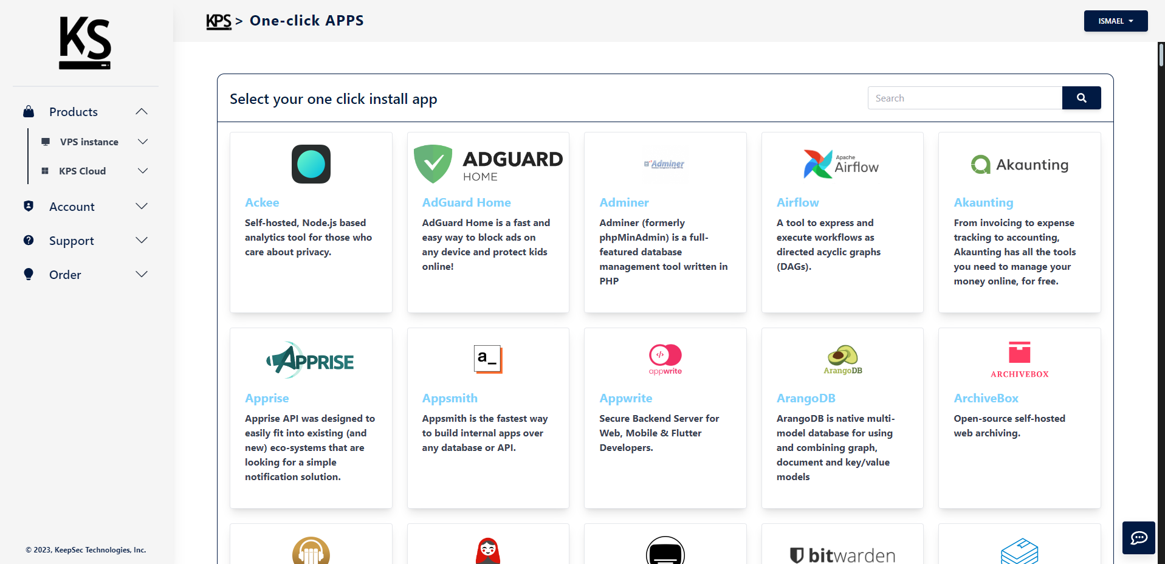Click the Account shield icon
The height and width of the screenshot is (564, 1165).
29,206
